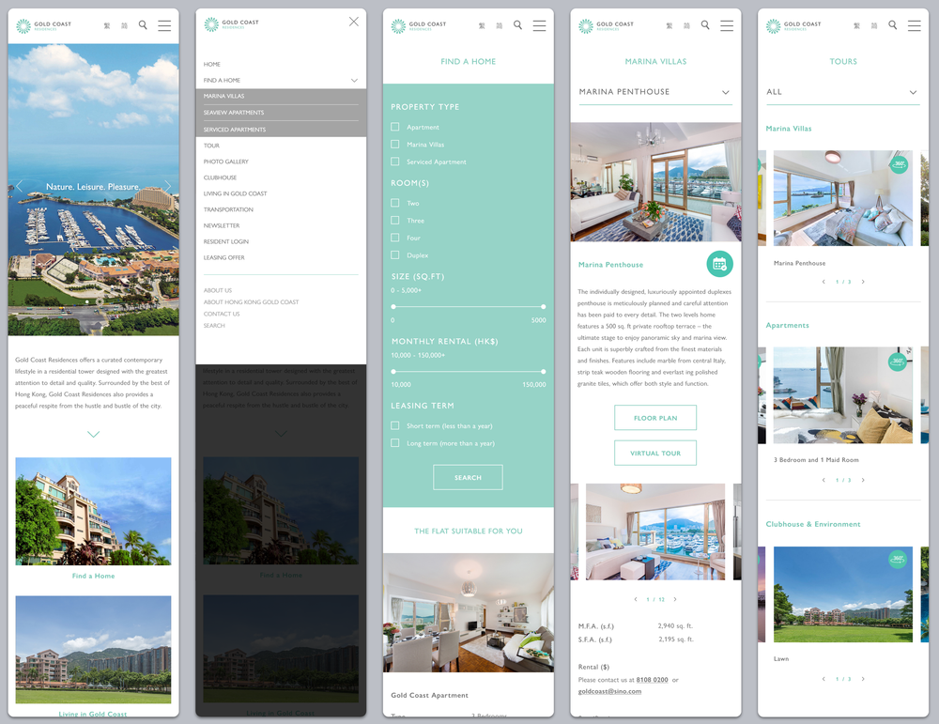This screenshot has height=724, width=939.
Task: Click Gold Coast logo on first home screen
Action: click(x=44, y=25)
